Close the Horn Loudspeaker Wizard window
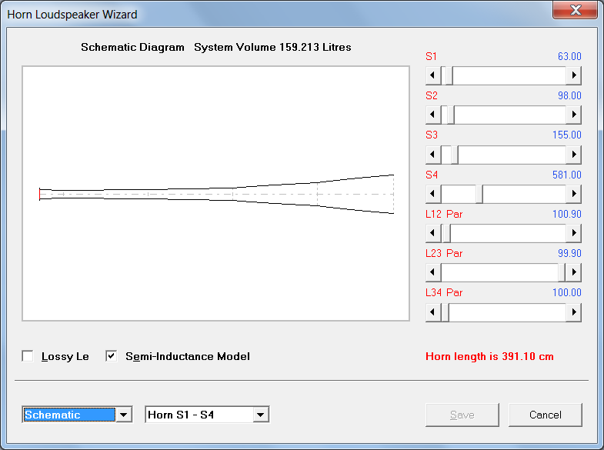Screen dimensions: 604x450 tap(575, 9)
